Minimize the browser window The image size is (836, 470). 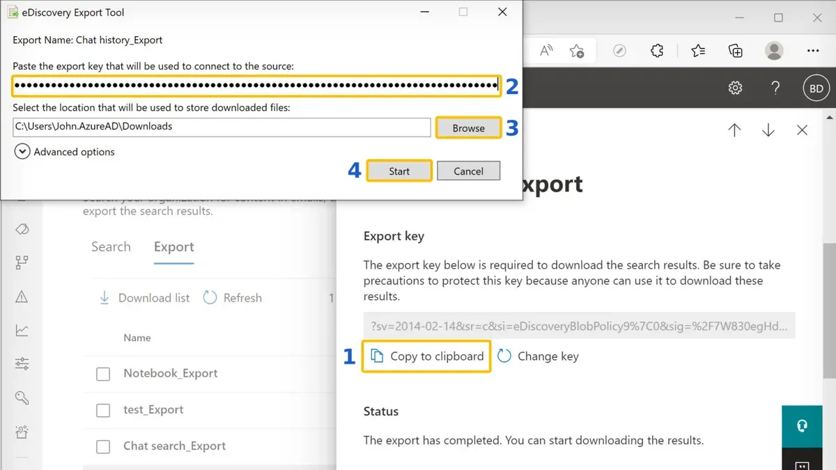(741, 17)
